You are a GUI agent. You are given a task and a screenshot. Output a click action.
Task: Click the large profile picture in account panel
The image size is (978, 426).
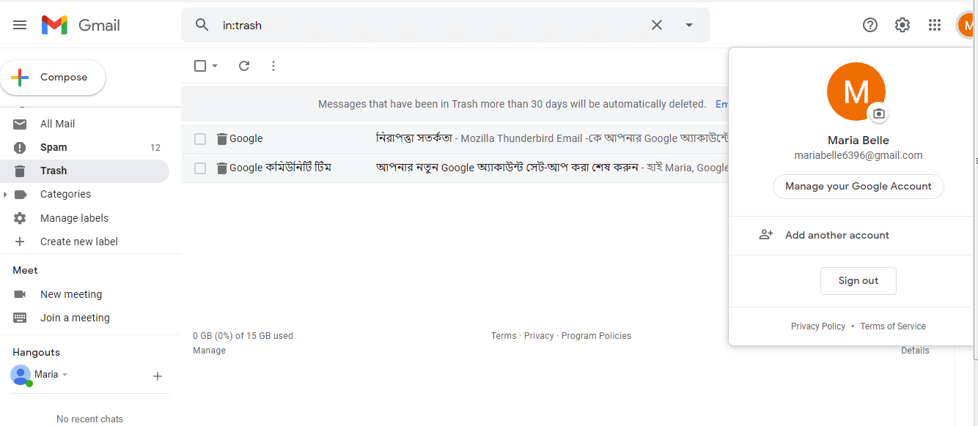click(x=856, y=92)
